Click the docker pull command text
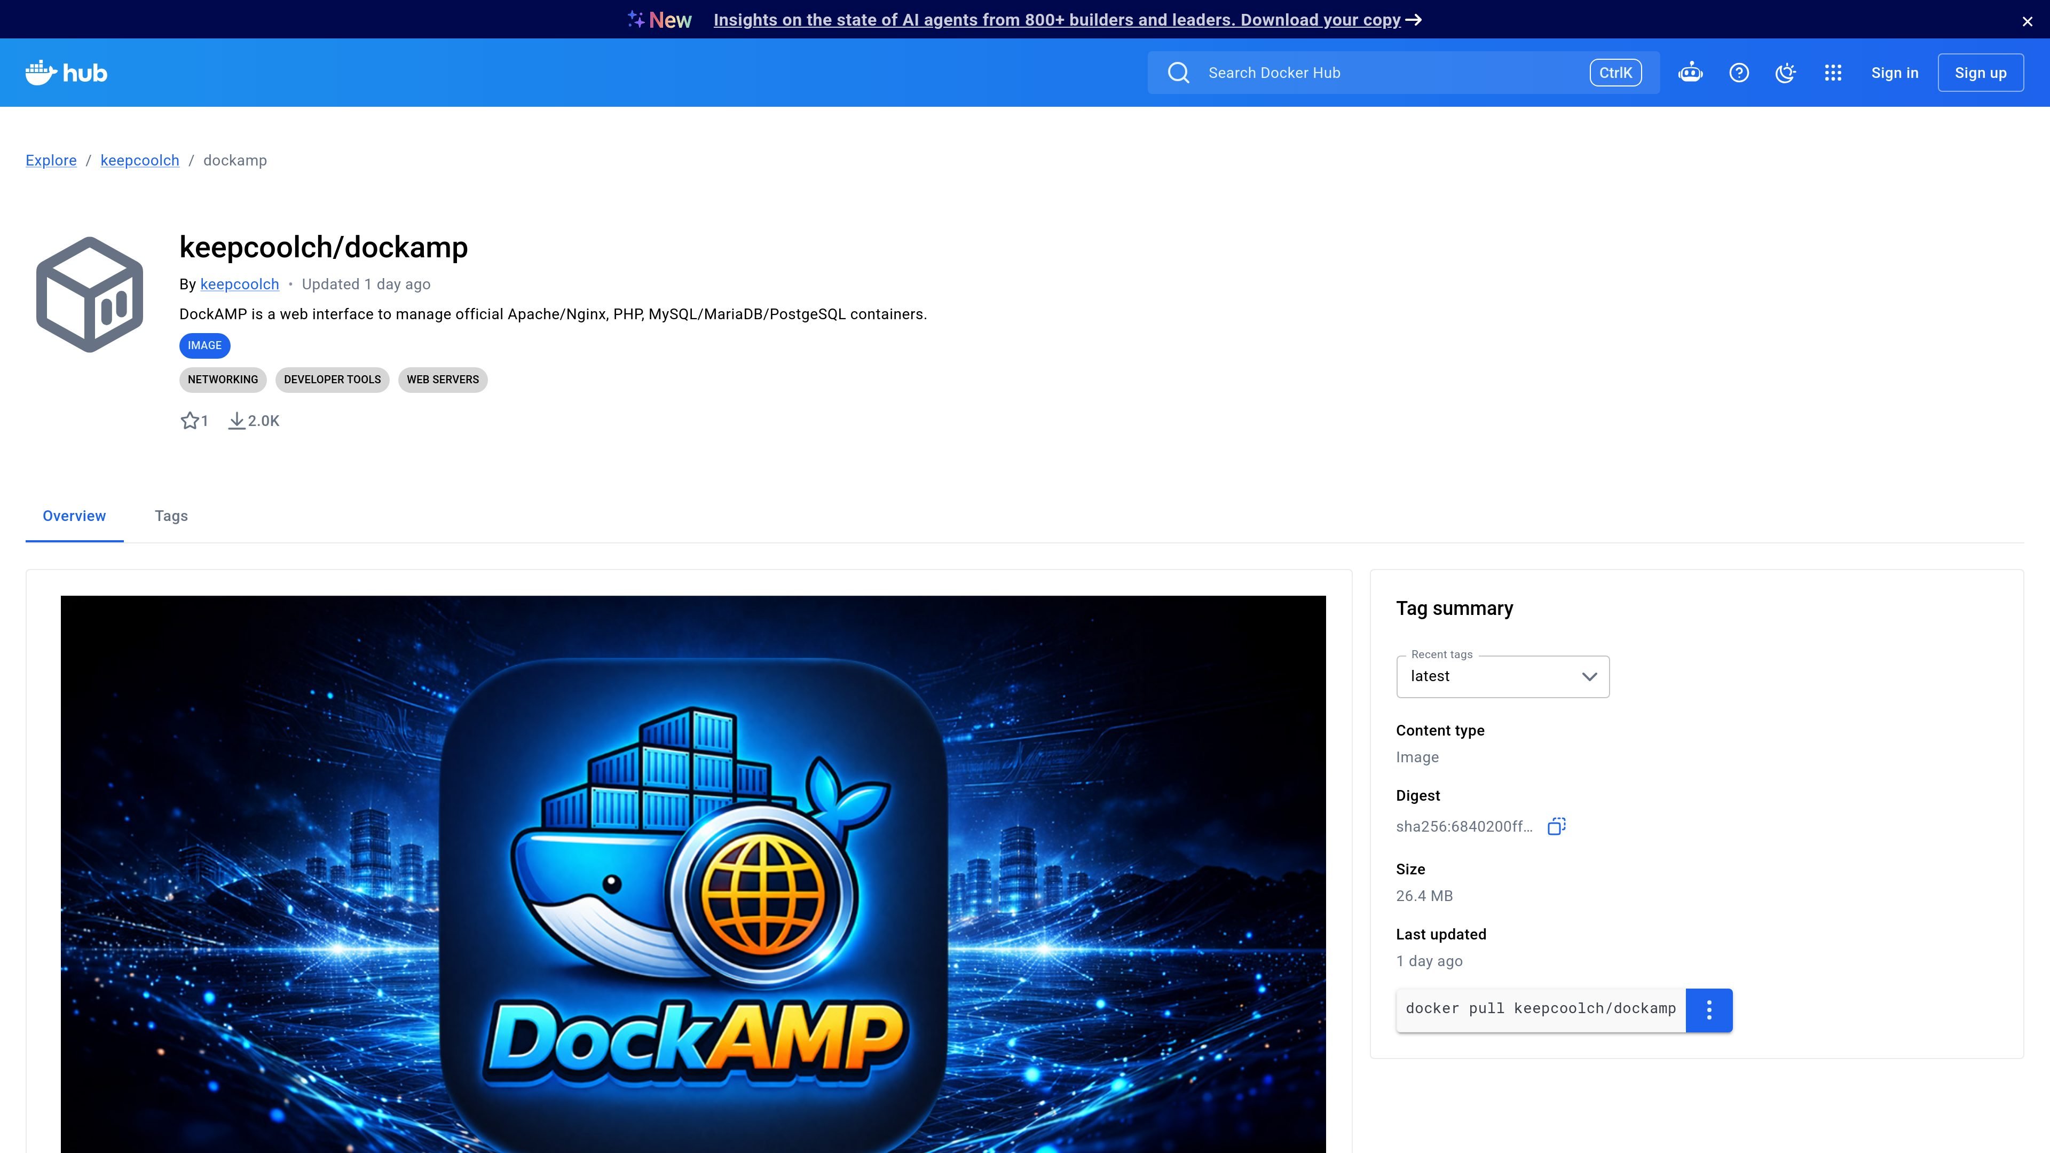This screenshot has height=1153, width=2050. pyautogui.click(x=1540, y=1008)
